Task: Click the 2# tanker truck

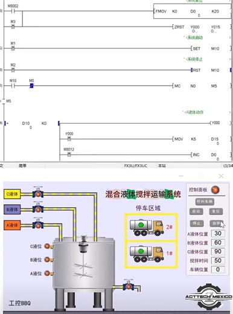Action: (147, 228)
